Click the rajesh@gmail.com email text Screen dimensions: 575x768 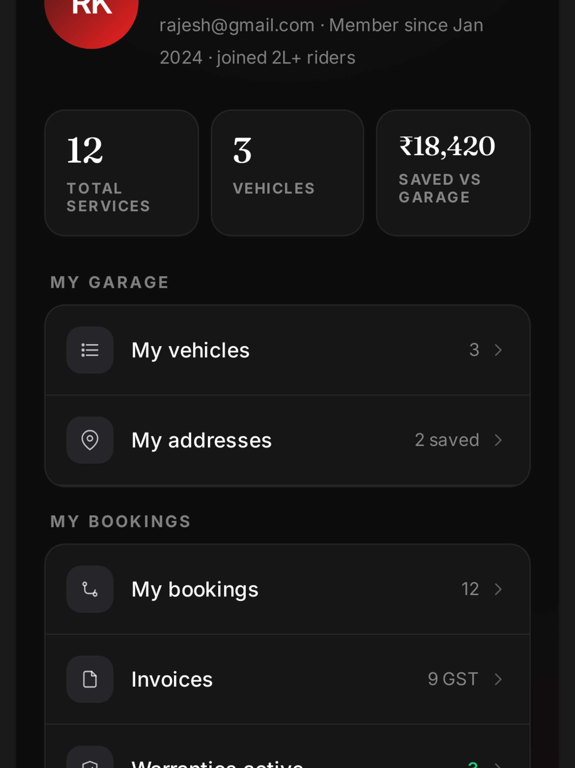pyautogui.click(x=237, y=26)
